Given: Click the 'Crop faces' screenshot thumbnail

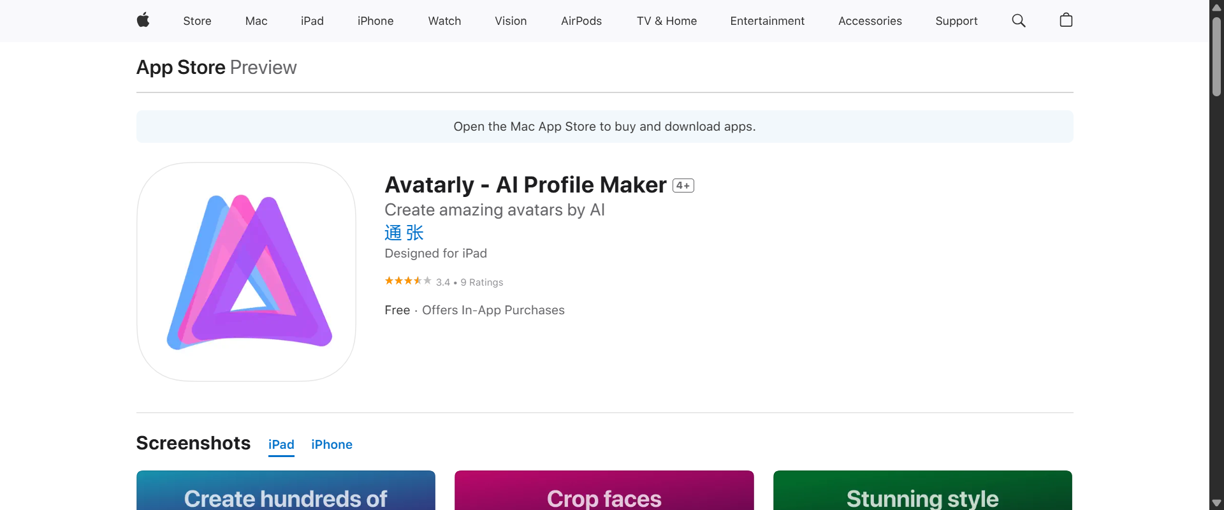Looking at the screenshot, I should 604,490.
